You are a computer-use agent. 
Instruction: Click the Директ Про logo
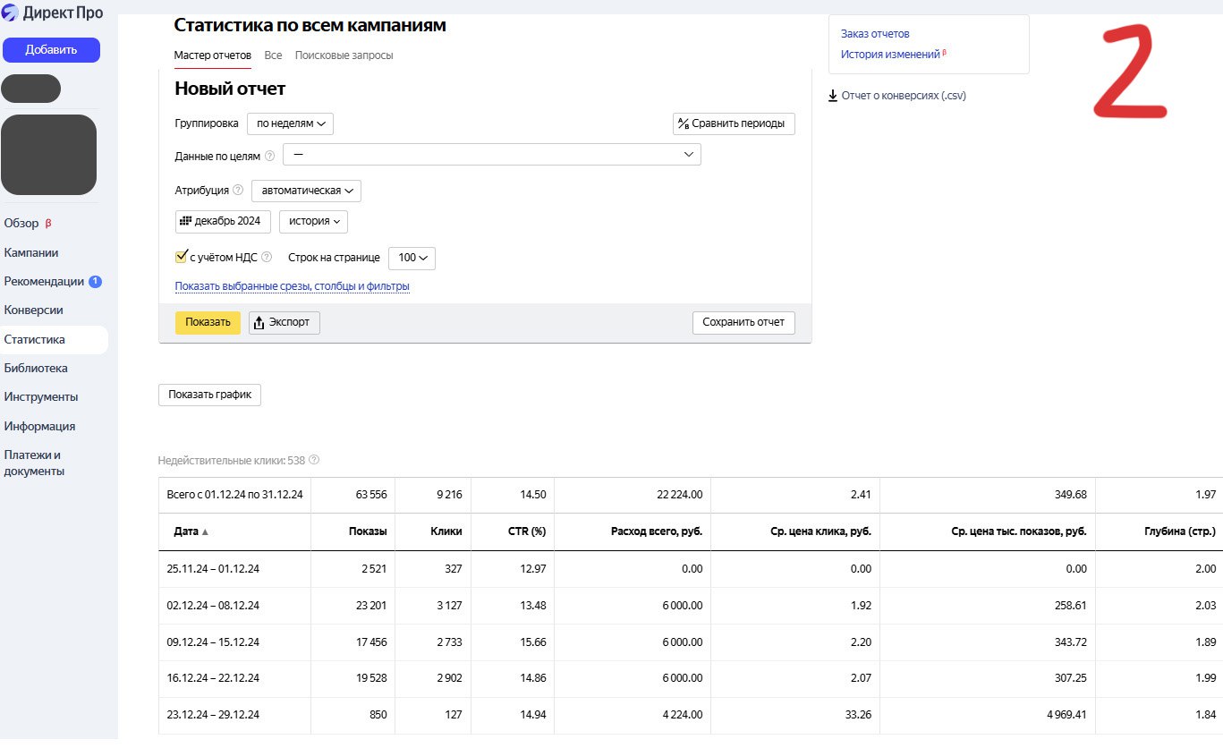point(52,13)
